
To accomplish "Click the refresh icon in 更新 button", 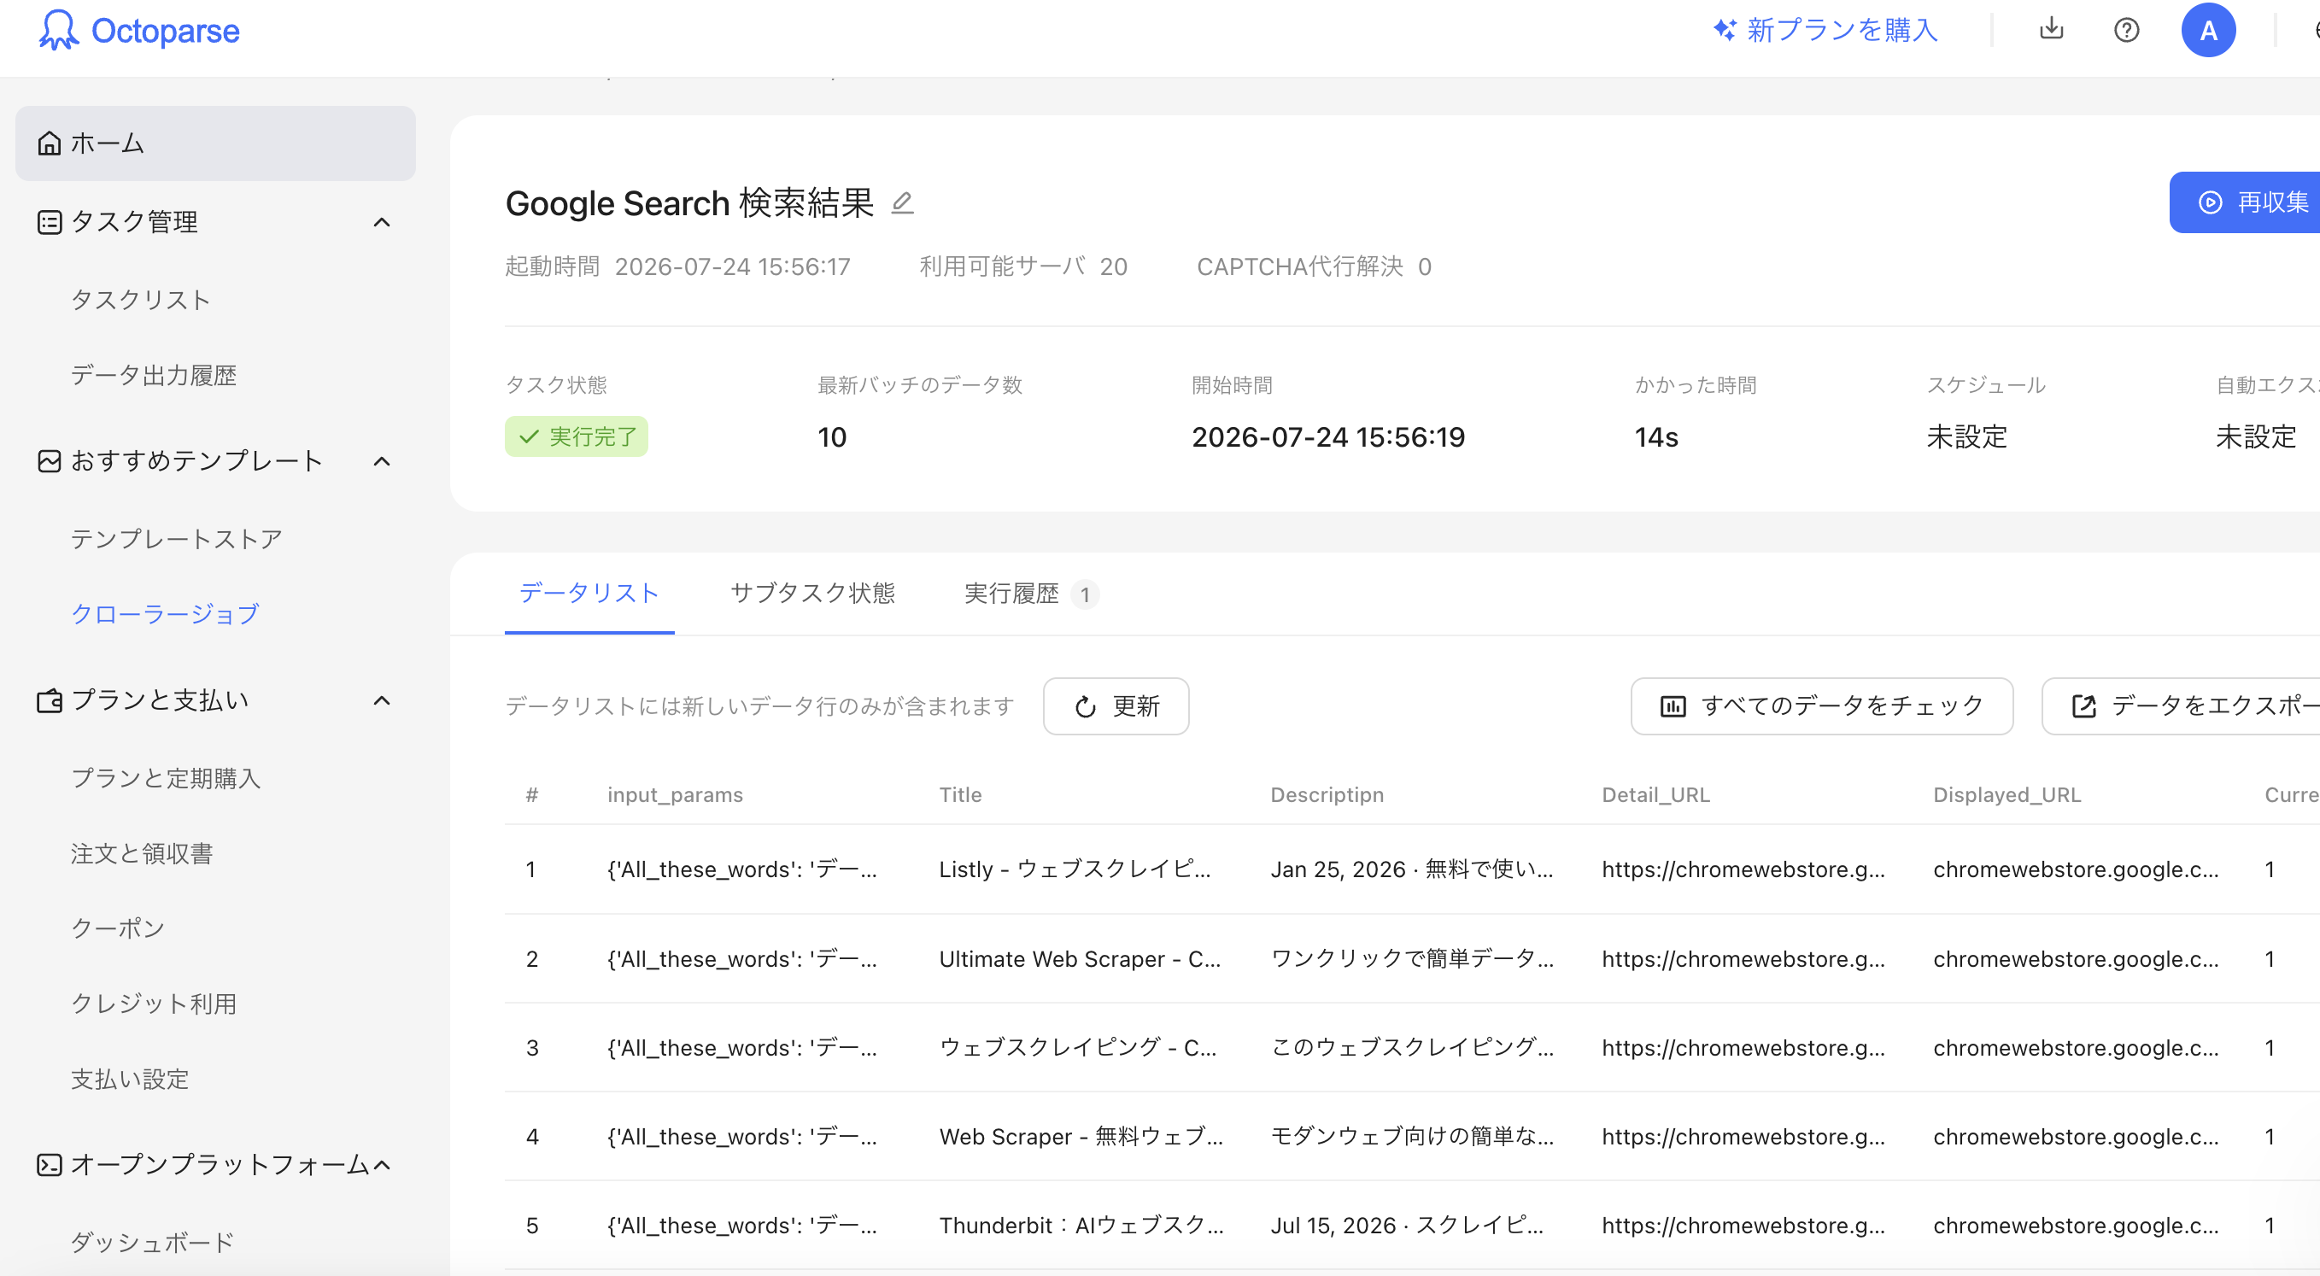I will point(1085,707).
